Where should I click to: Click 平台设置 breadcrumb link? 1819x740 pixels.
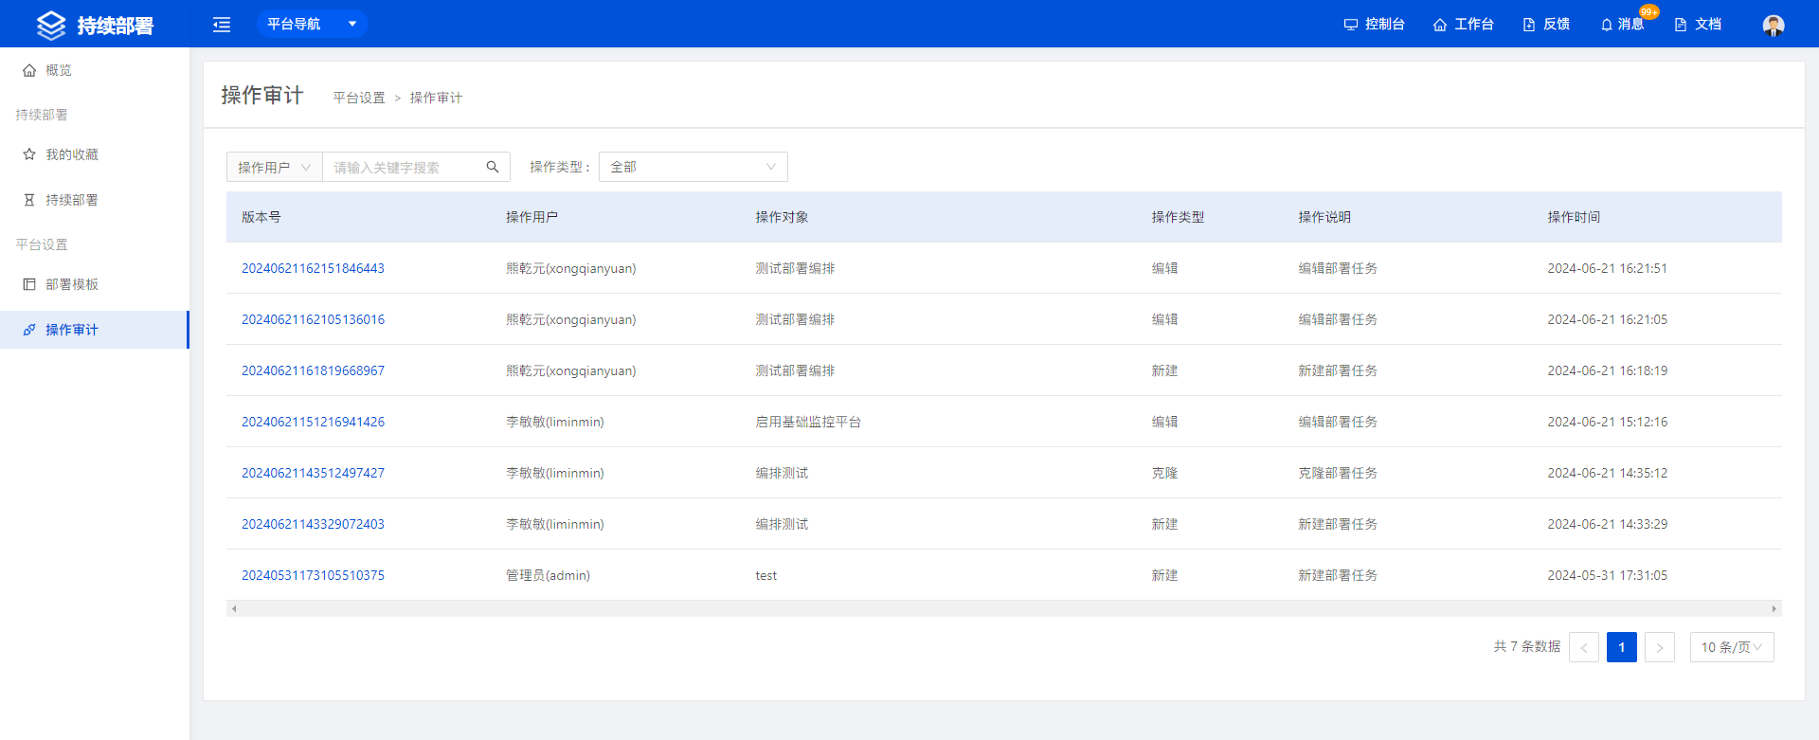pyautogui.click(x=359, y=98)
